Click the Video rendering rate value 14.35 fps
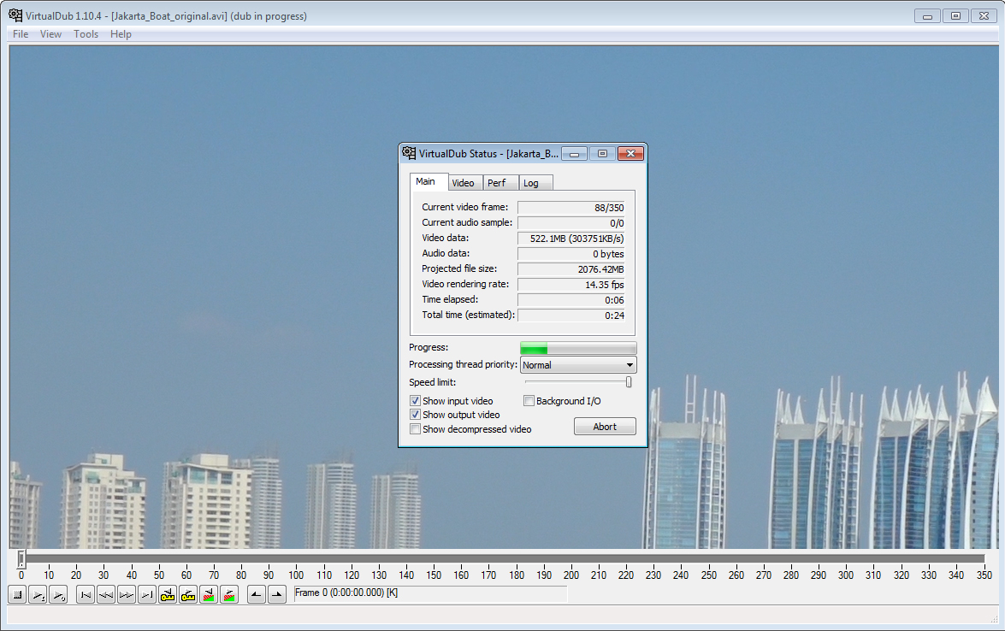 (x=571, y=285)
